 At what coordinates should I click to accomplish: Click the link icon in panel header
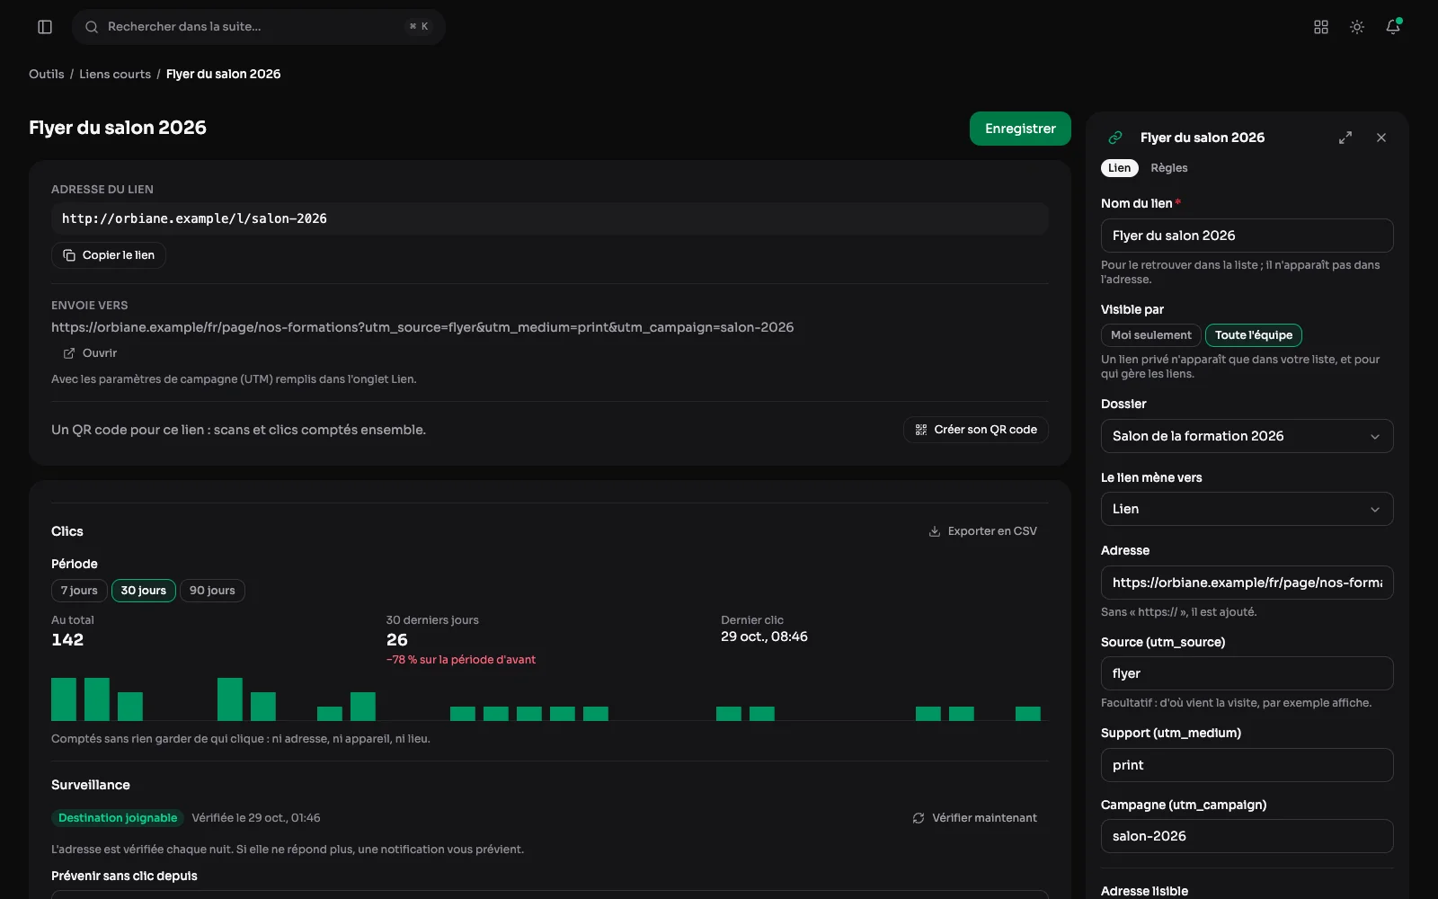1115,138
